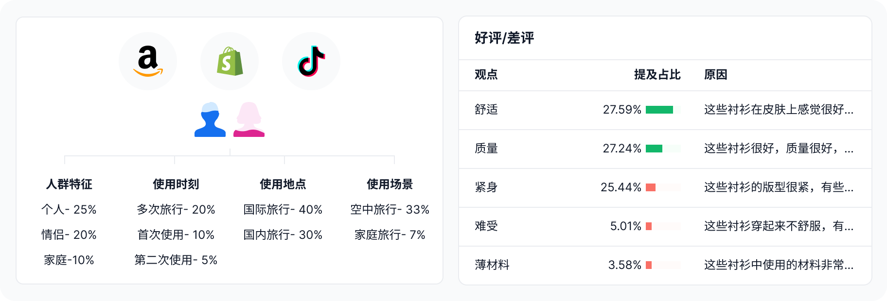The width and height of the screenshot is (887, 301).
Task: Select the 空中旅行- 33% entry
Action: point(390,209)
